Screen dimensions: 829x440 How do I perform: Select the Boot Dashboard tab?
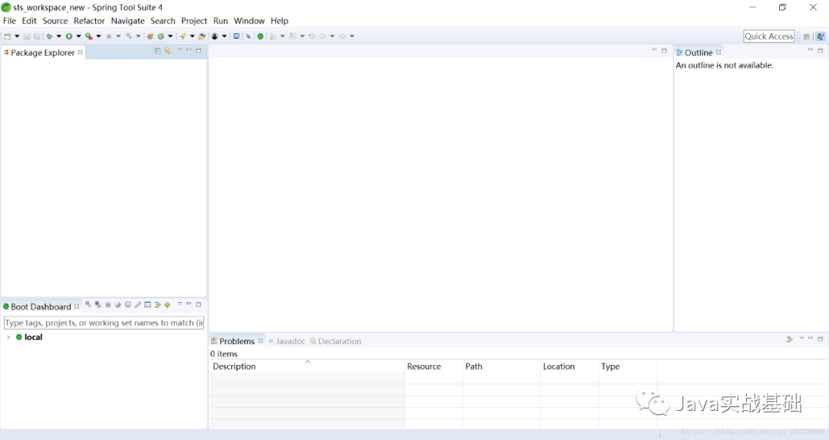point(40,307)
